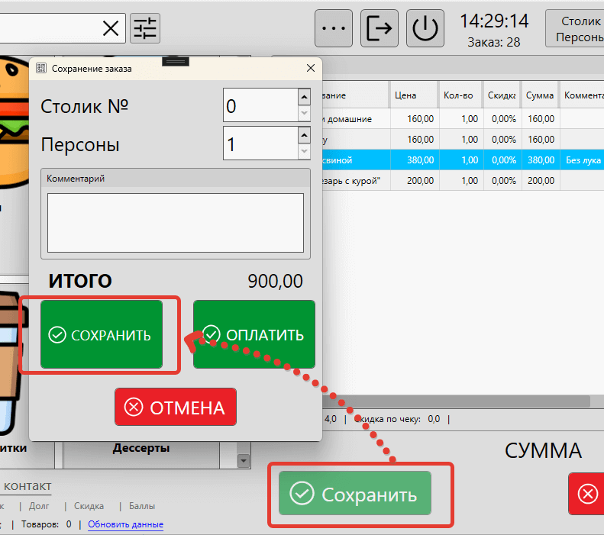
Task: Sort the order table by Кол-во column
Action: click(458, 96)
